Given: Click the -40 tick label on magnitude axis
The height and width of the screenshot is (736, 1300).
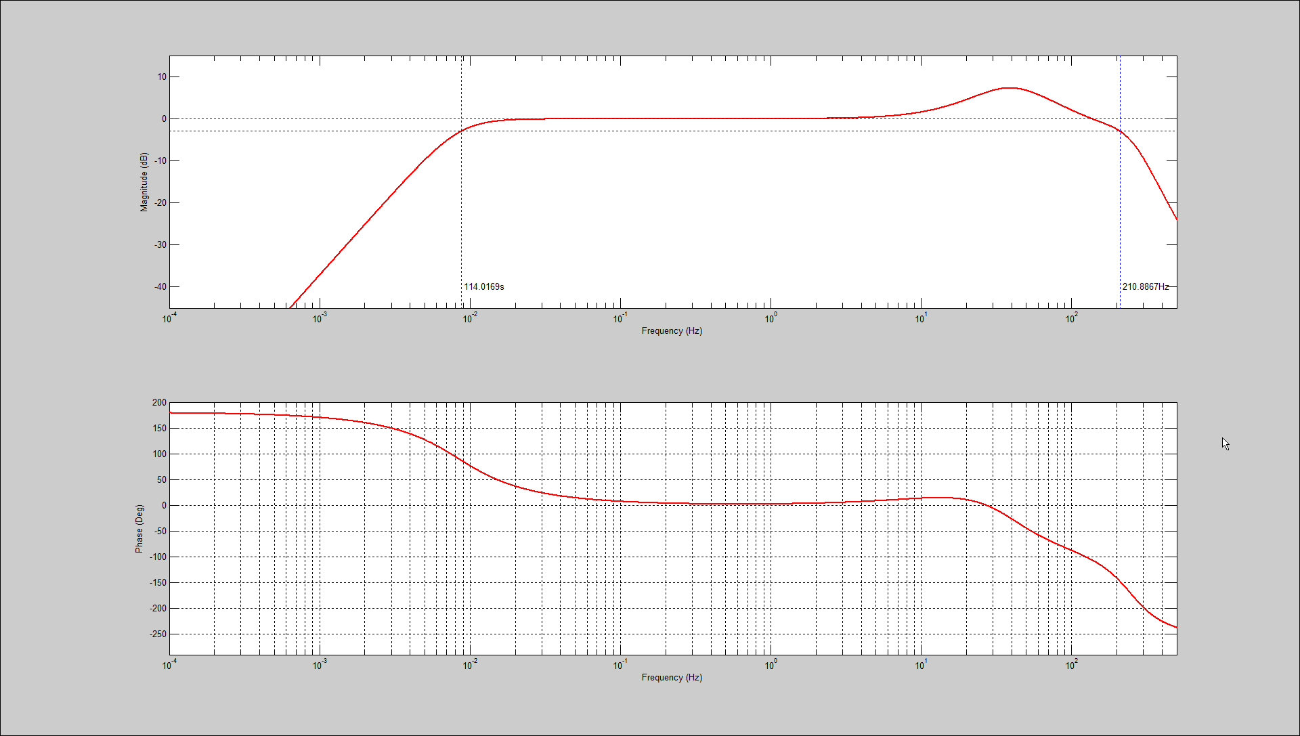Looking at the screenshot, I should click(x=160, y=287).
